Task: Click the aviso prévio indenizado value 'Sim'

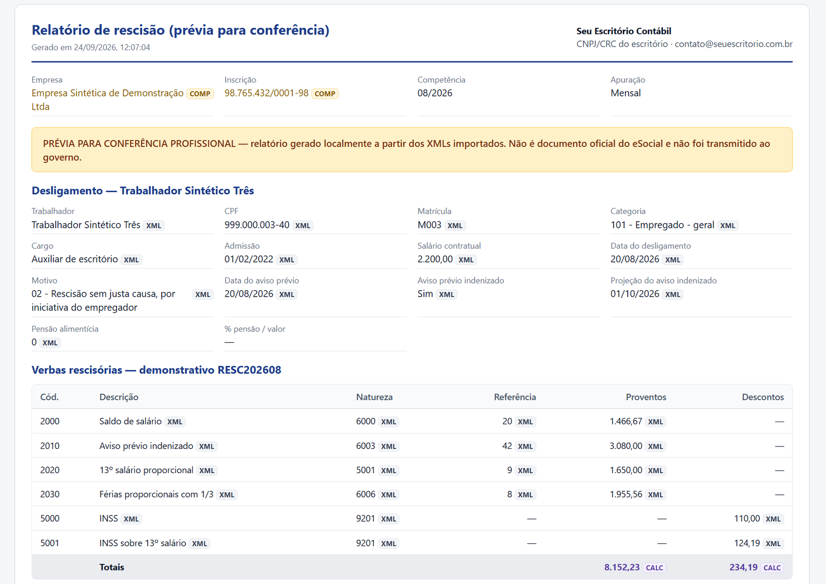Action: (x=425, y=294)
